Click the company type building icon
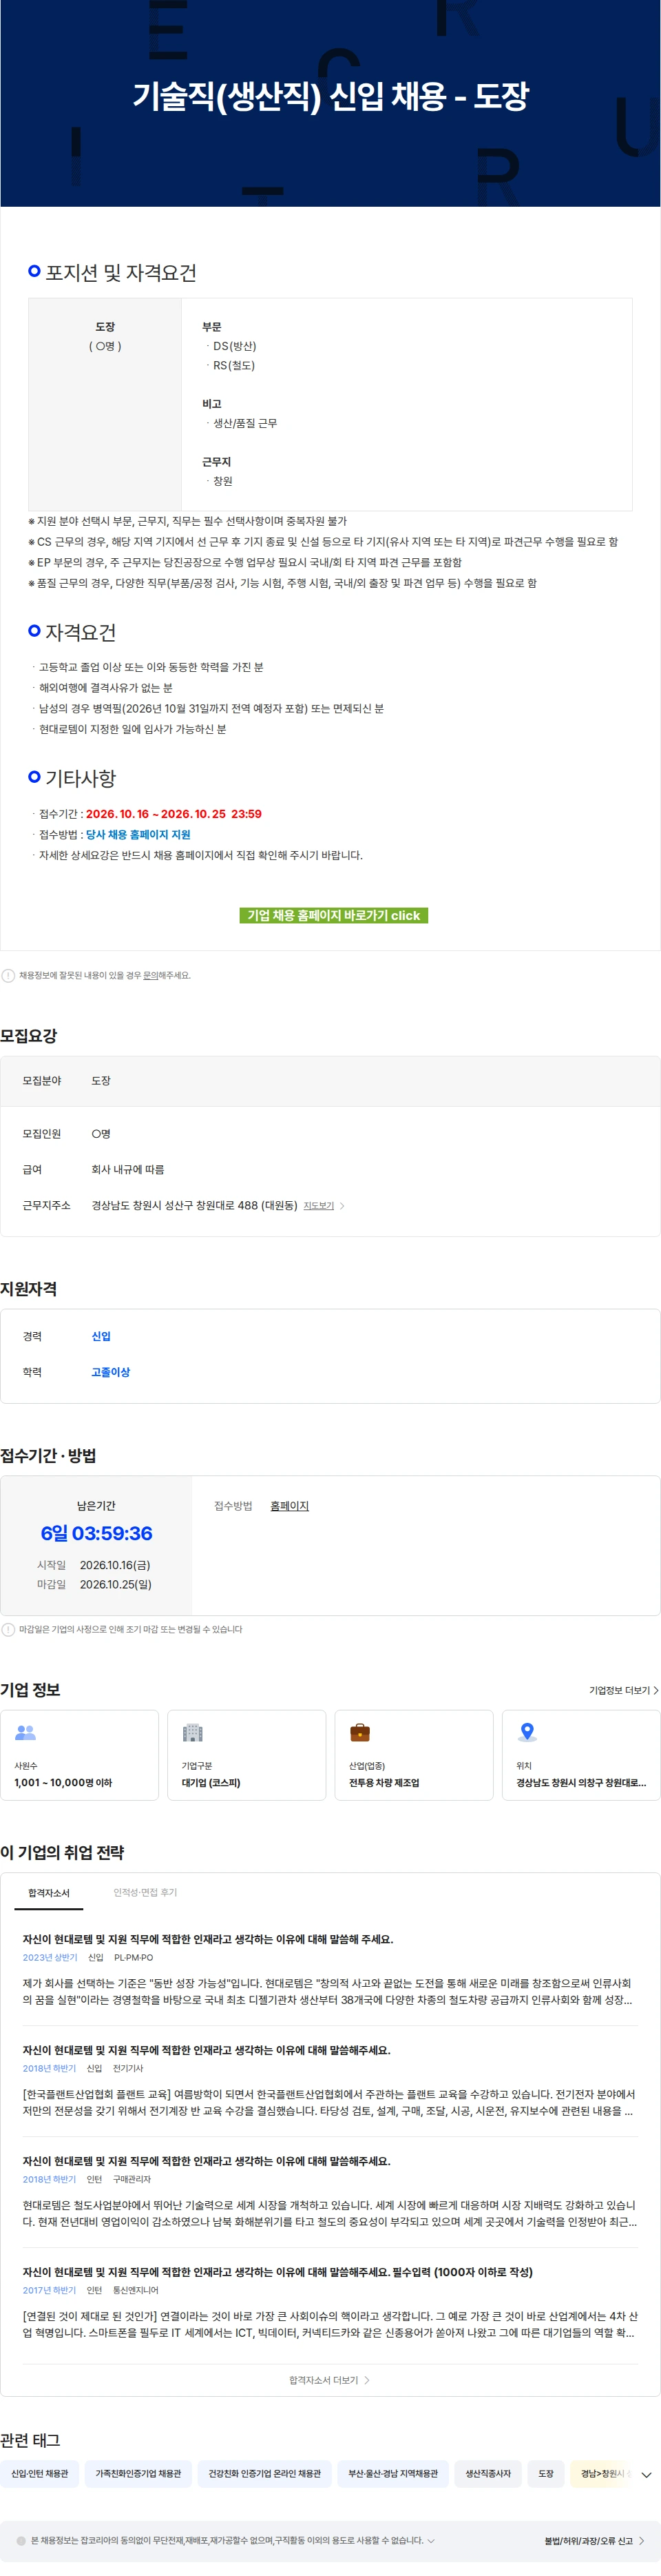This screenshot has width=661, height=2576. pyautogui.click(x=193, y=1732)
